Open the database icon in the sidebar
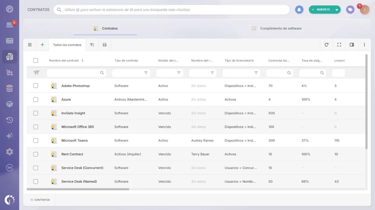Viewport: 375px width, 210px height. tap(9, 88)
